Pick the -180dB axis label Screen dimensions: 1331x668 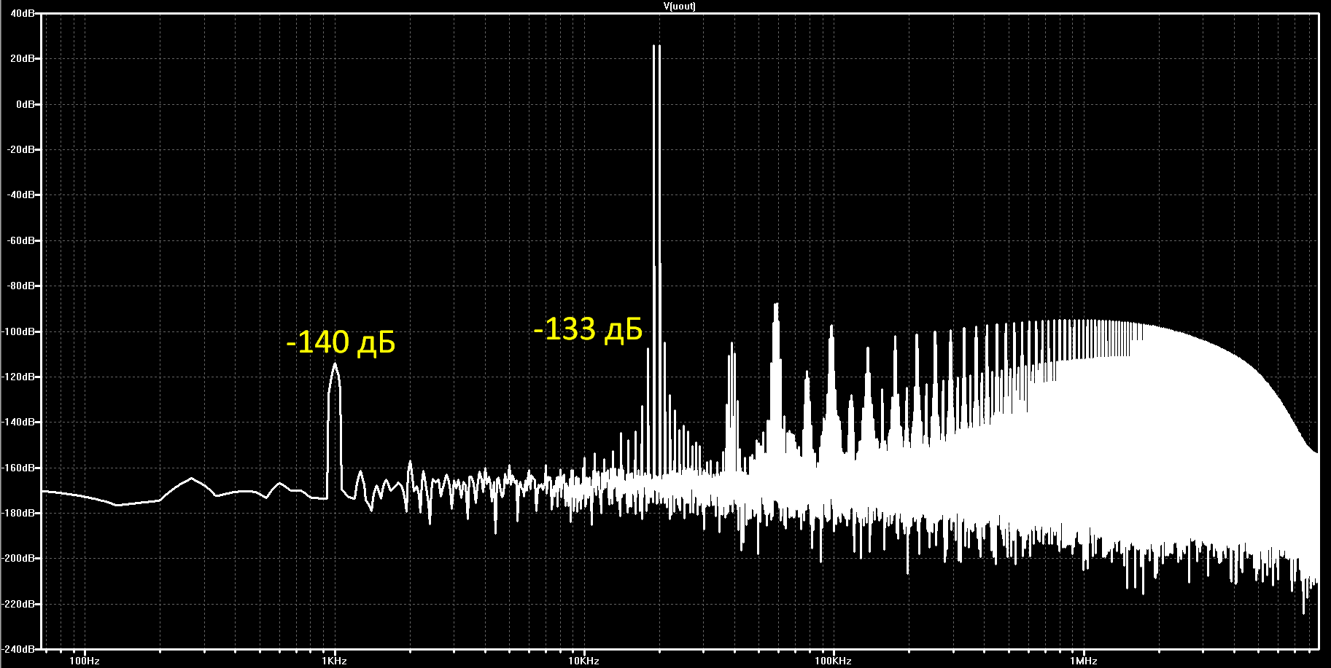tap(18, 513)
